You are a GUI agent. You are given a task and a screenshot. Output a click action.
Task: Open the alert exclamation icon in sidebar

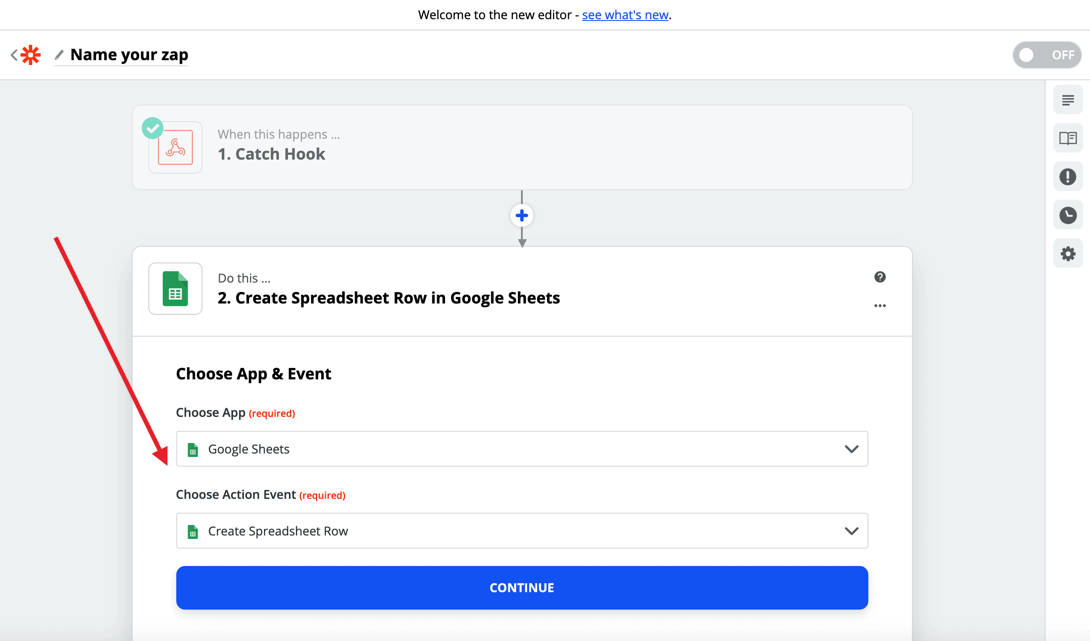point(1068,177)
